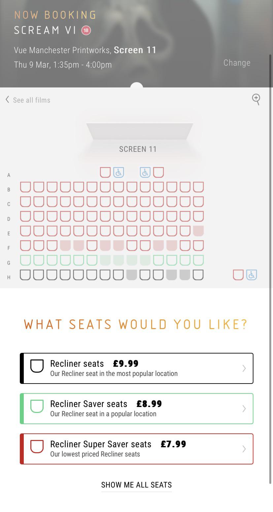Image resolution: width=273 pixels, height=512 pixels.
Task: Click the green seat icon on the Recliner Saver card
Action: [37, 406]
